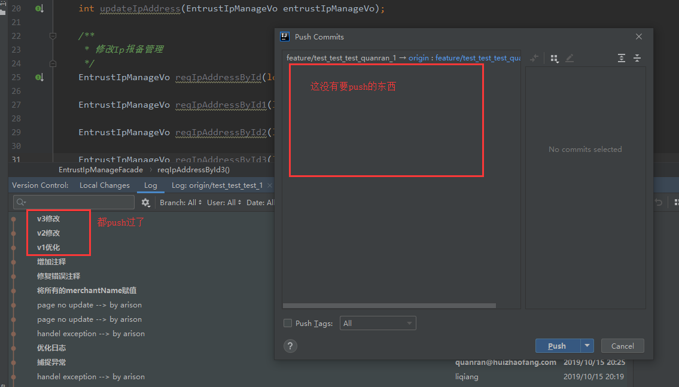The image size is (679, 387).
Task: Click EntrustIpManageFacade in the breadcrumb
Action: [x=101, y=170]
